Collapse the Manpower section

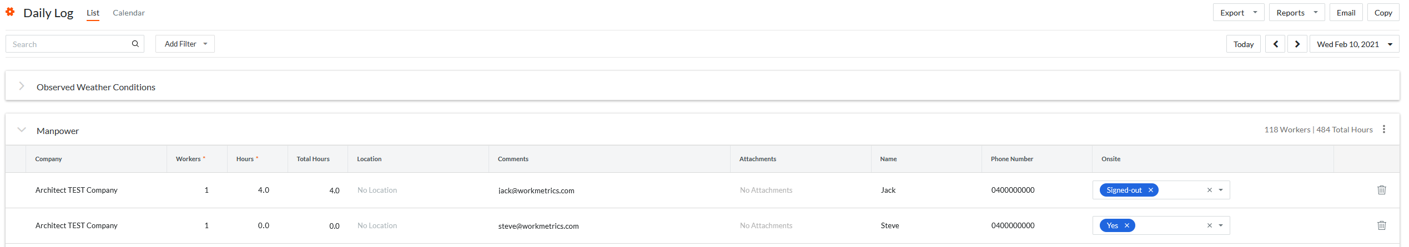(22, 130)
